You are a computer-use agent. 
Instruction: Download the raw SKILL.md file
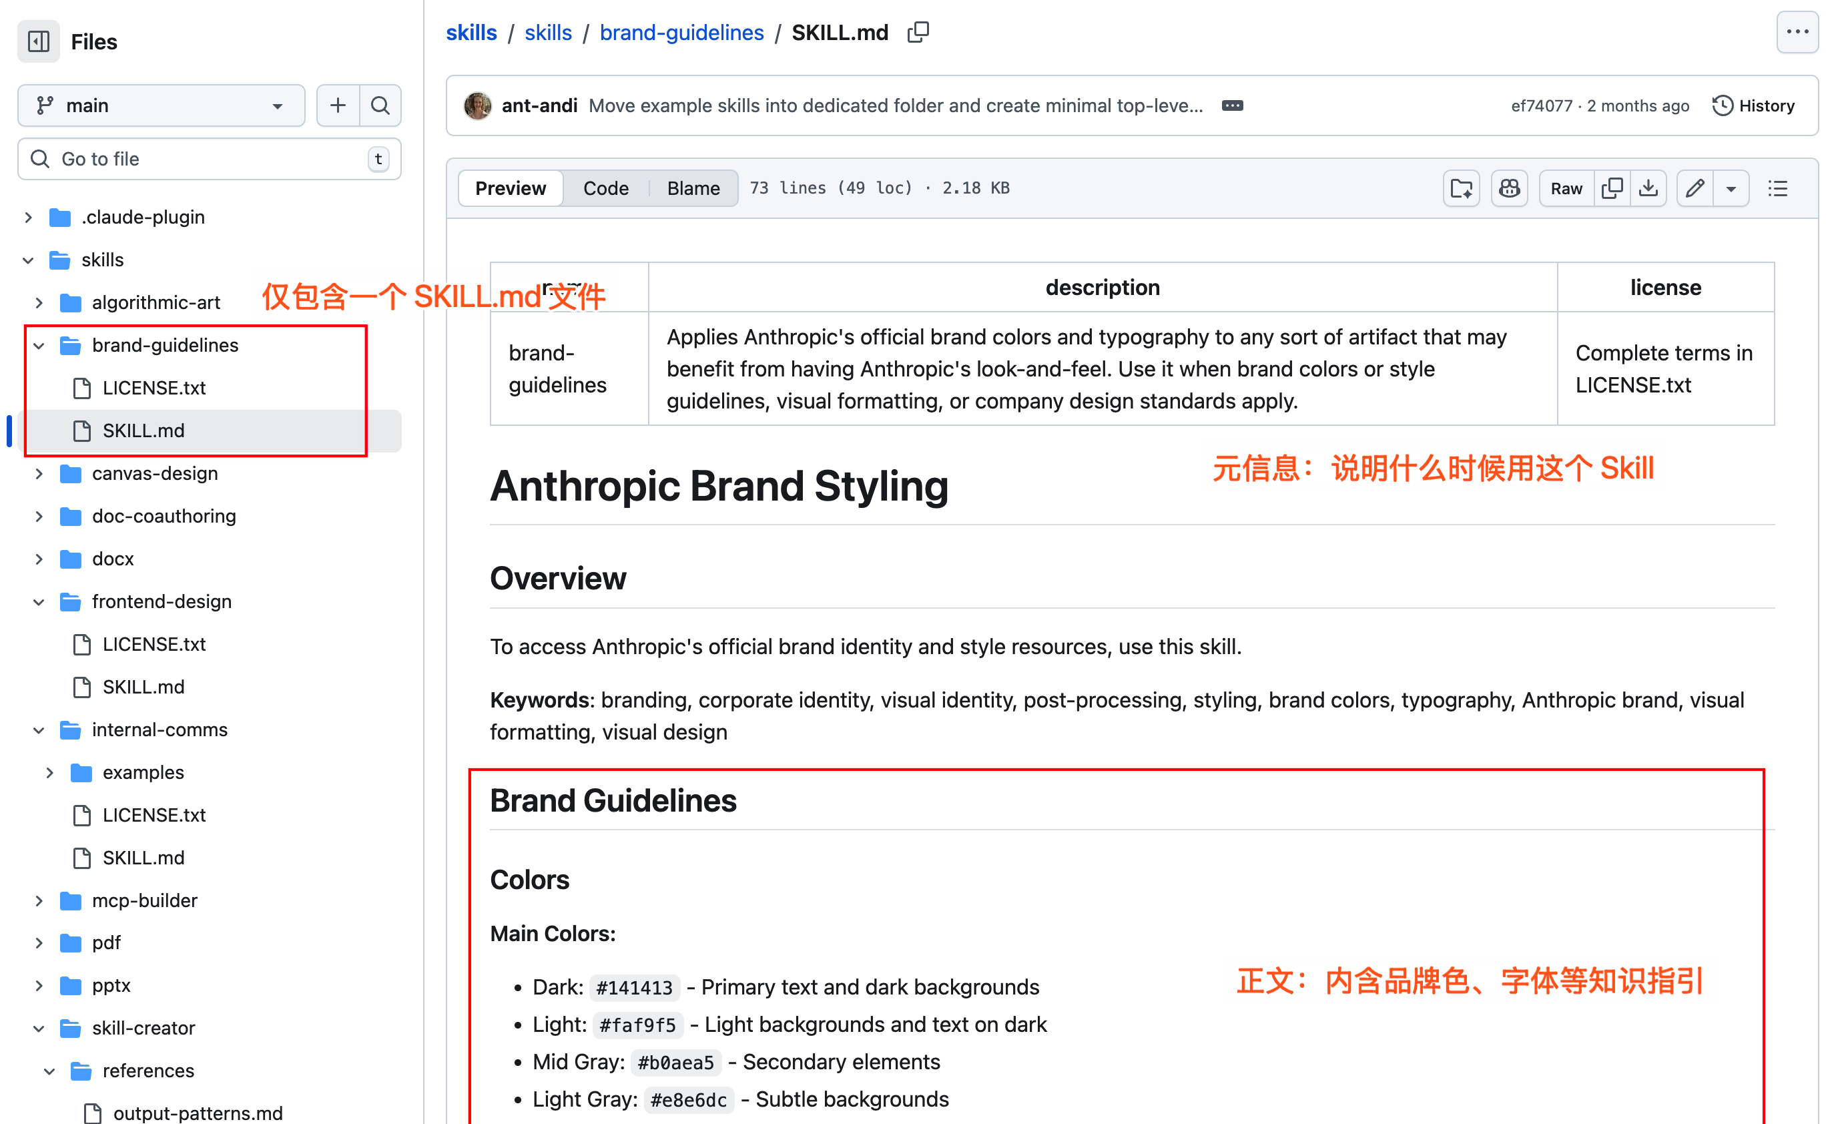(1648, 188)
